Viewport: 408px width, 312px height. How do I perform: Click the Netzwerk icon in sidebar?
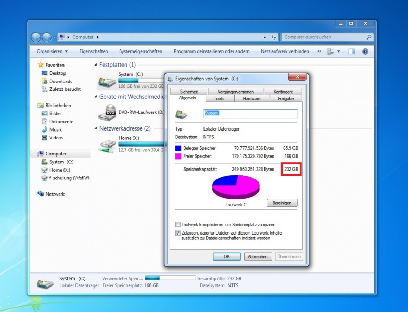coord(41,194)
